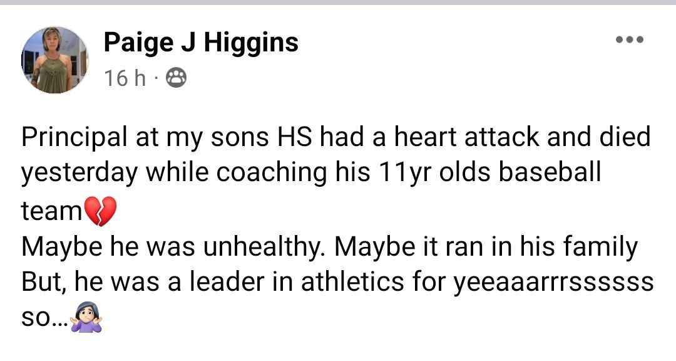Click the shrugging person emoji
The height and width of the screenshot is (361, 676).
(86, 318)
